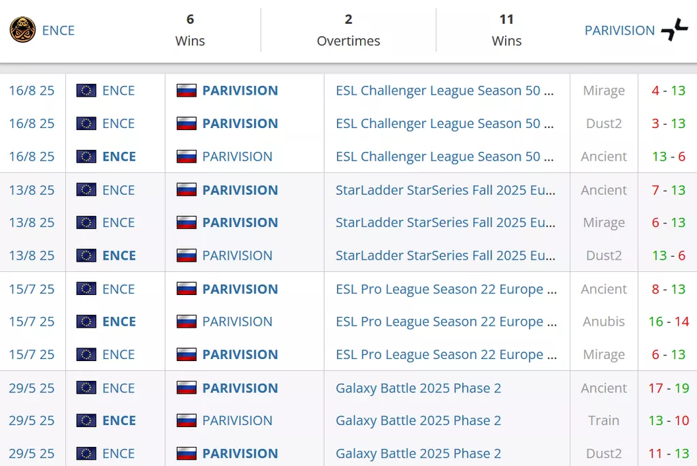The image size is (697, 466).
Task: Open the PARIVISION team link in header
Action: 619,30
